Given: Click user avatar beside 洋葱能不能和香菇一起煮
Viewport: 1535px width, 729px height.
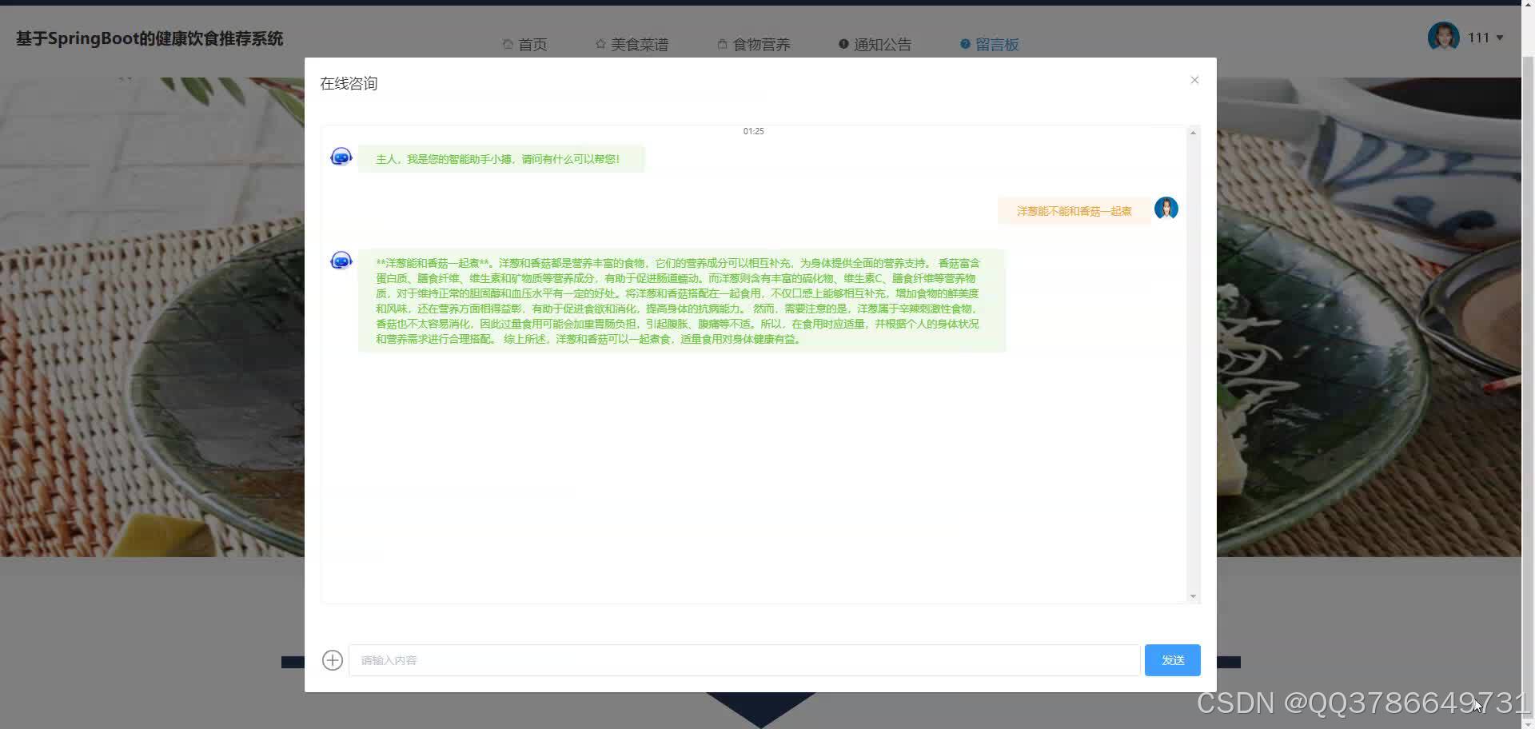Looking at the screenshot, I should [1166, 209].
